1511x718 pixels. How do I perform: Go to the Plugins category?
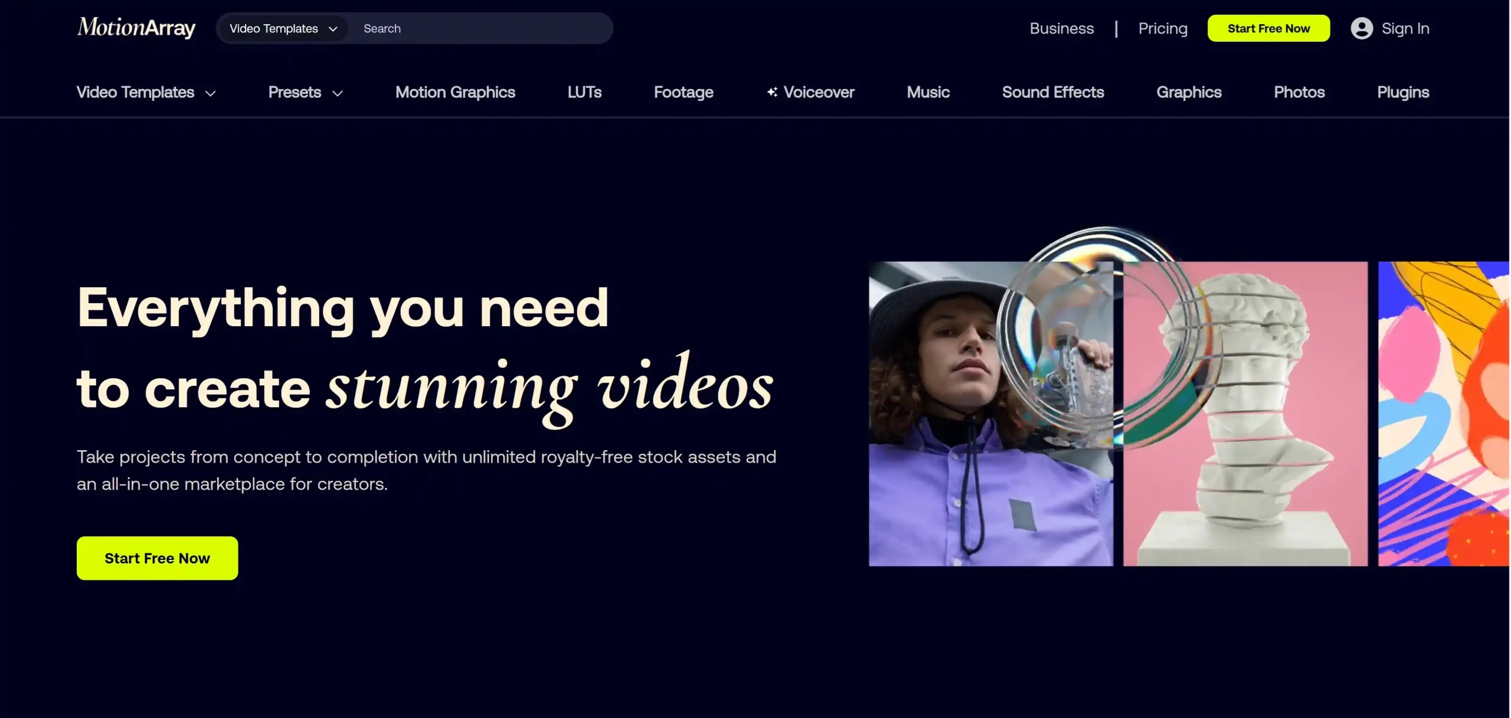point(1402,92)
